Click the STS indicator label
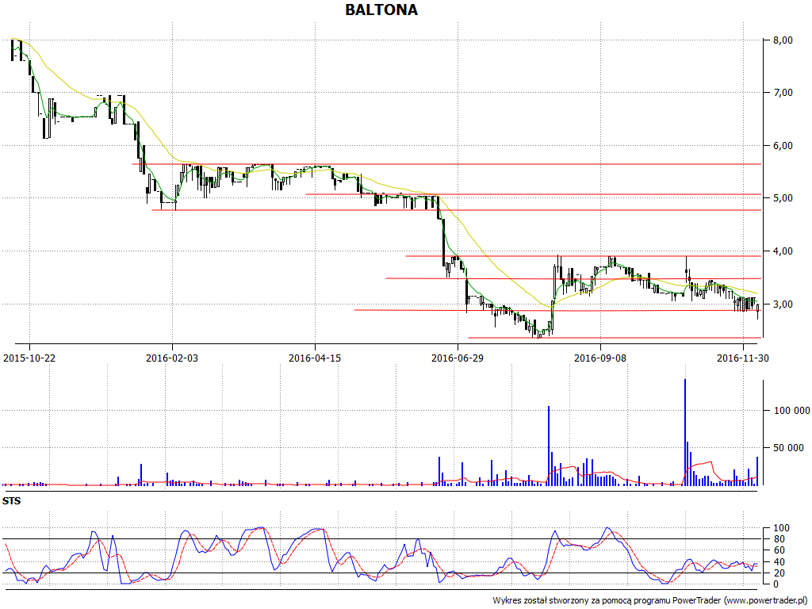Viewport: 812px width, 609px height. tap(11, 501)
